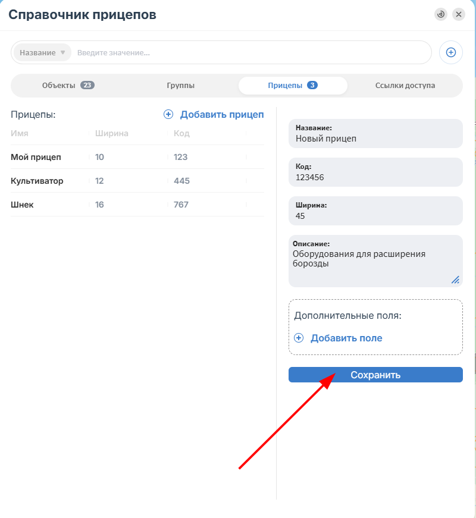The image size is (476, 518).
Task: Click the code value 445
Action: 181,181
